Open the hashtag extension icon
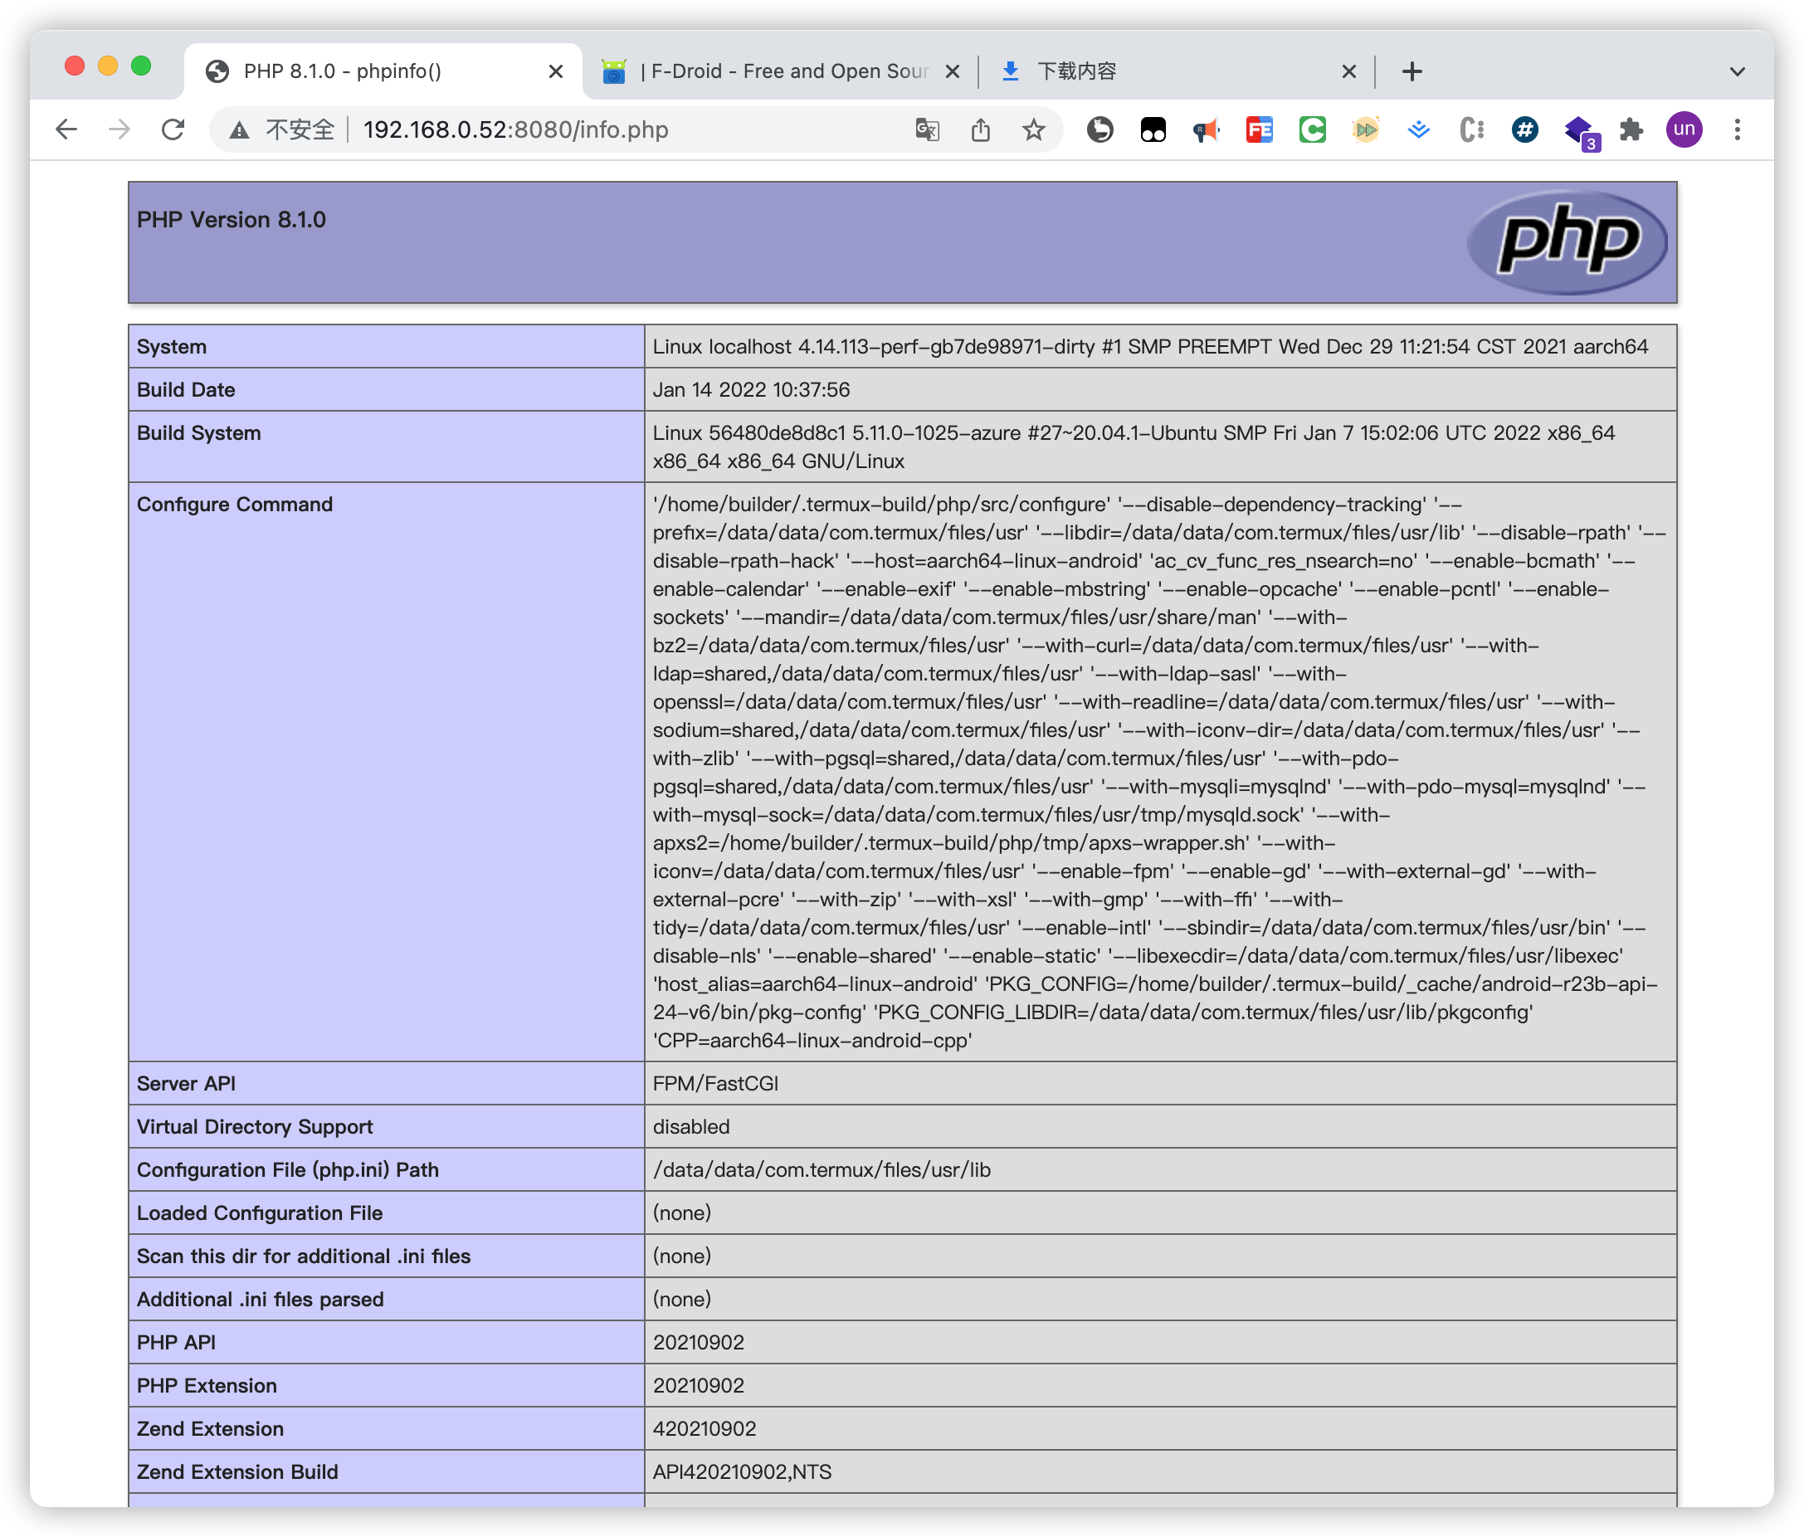Viewport: 1804px width, 1537px height. 1524,129
